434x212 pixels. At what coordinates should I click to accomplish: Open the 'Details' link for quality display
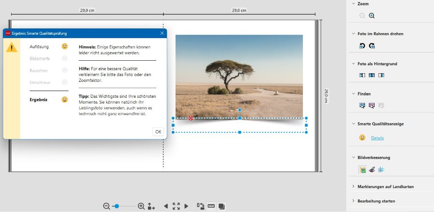click(x=377, y=138)
